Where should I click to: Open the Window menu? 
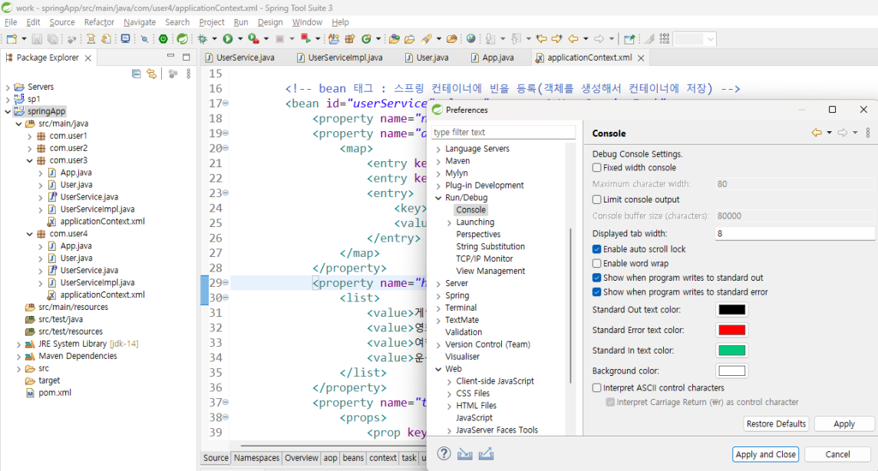(307, 22)
